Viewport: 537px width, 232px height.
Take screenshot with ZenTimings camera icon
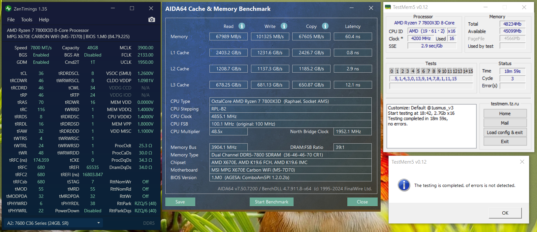(x=152, y=20)
